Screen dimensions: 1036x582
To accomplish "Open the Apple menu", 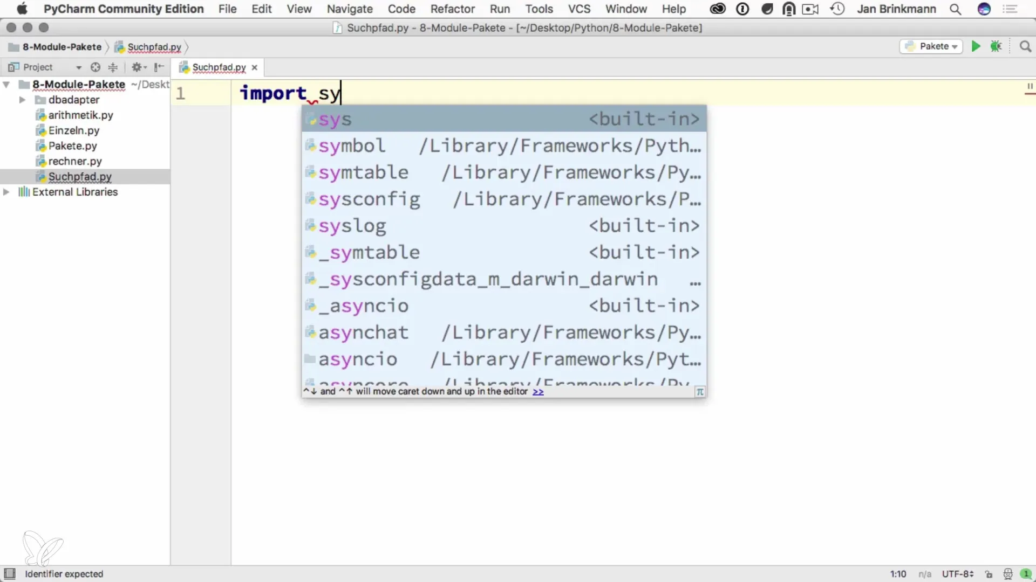I will (22, 9).
